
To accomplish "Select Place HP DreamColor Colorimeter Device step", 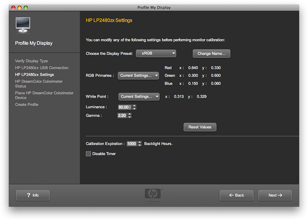I will [x=44, y=95].
